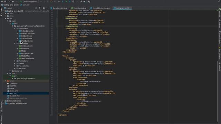This screenshot has height=124, width=221.
Task: Select ModelAndView class in tree
Action: pyautogui.click(x=27, y=53)
